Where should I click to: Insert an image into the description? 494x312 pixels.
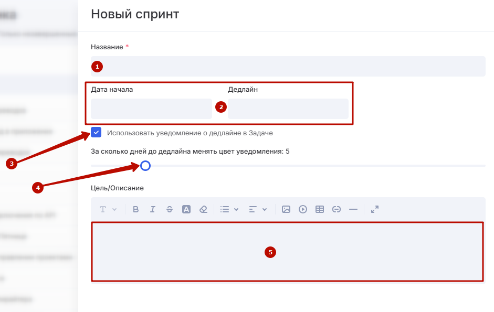(286, 209)
